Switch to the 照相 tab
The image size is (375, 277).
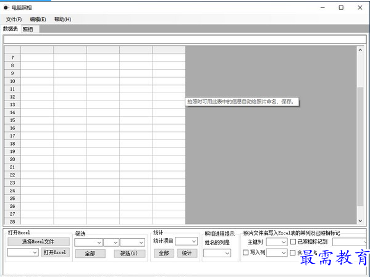coord(28,29)
